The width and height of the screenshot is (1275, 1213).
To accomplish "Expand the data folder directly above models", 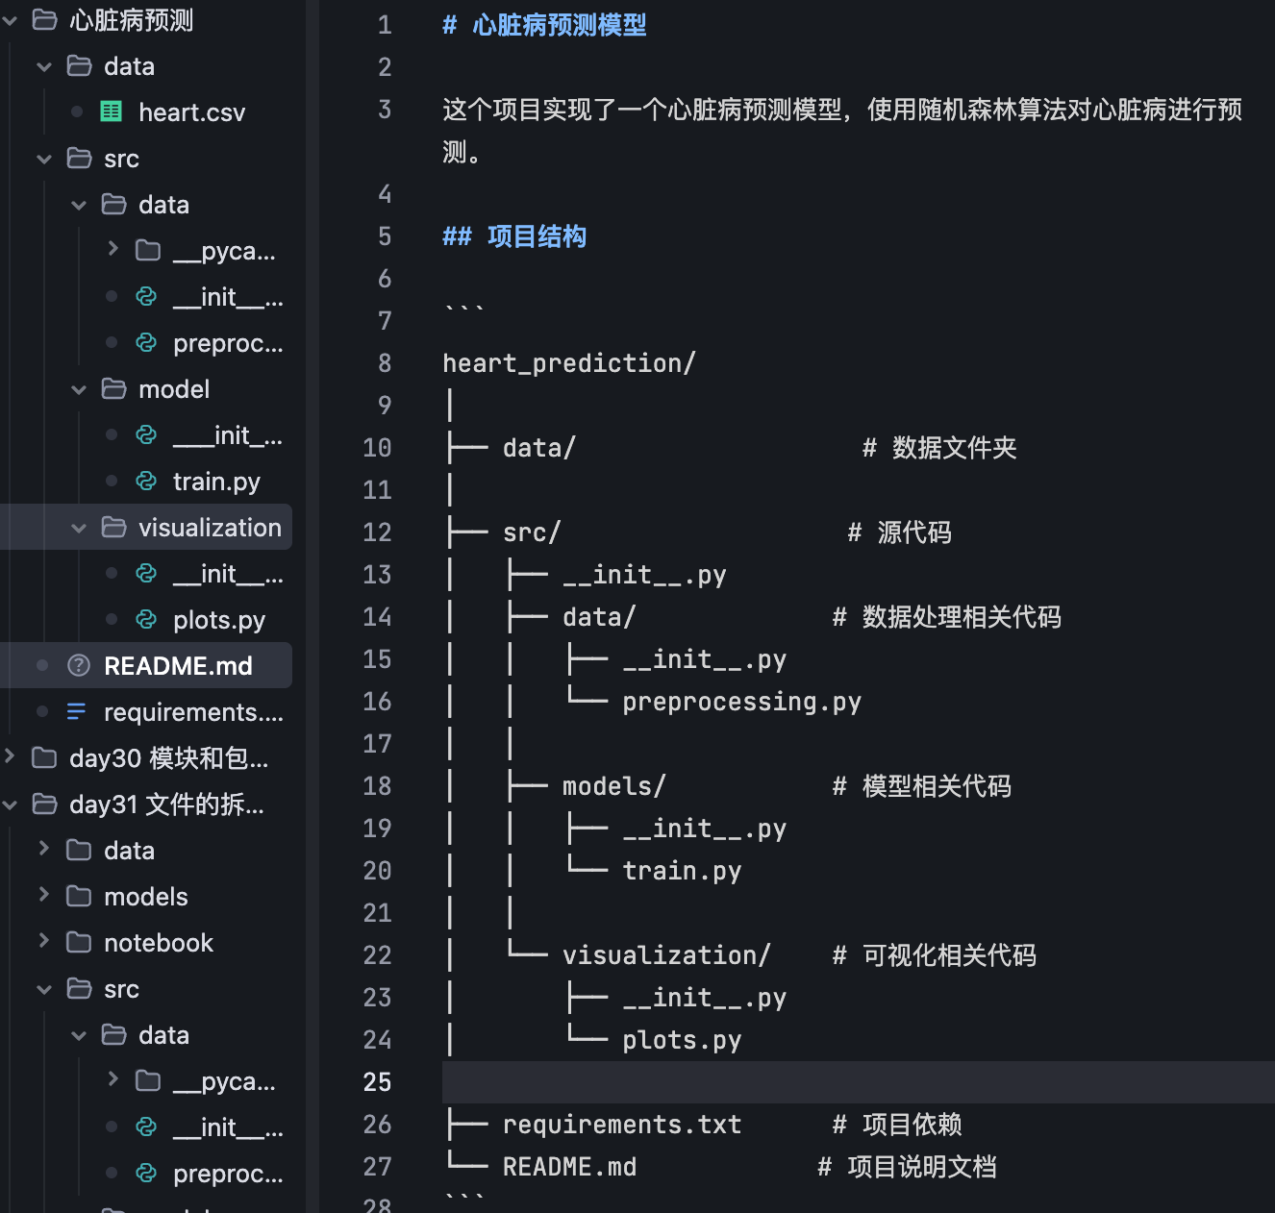I will click(44, 849).
